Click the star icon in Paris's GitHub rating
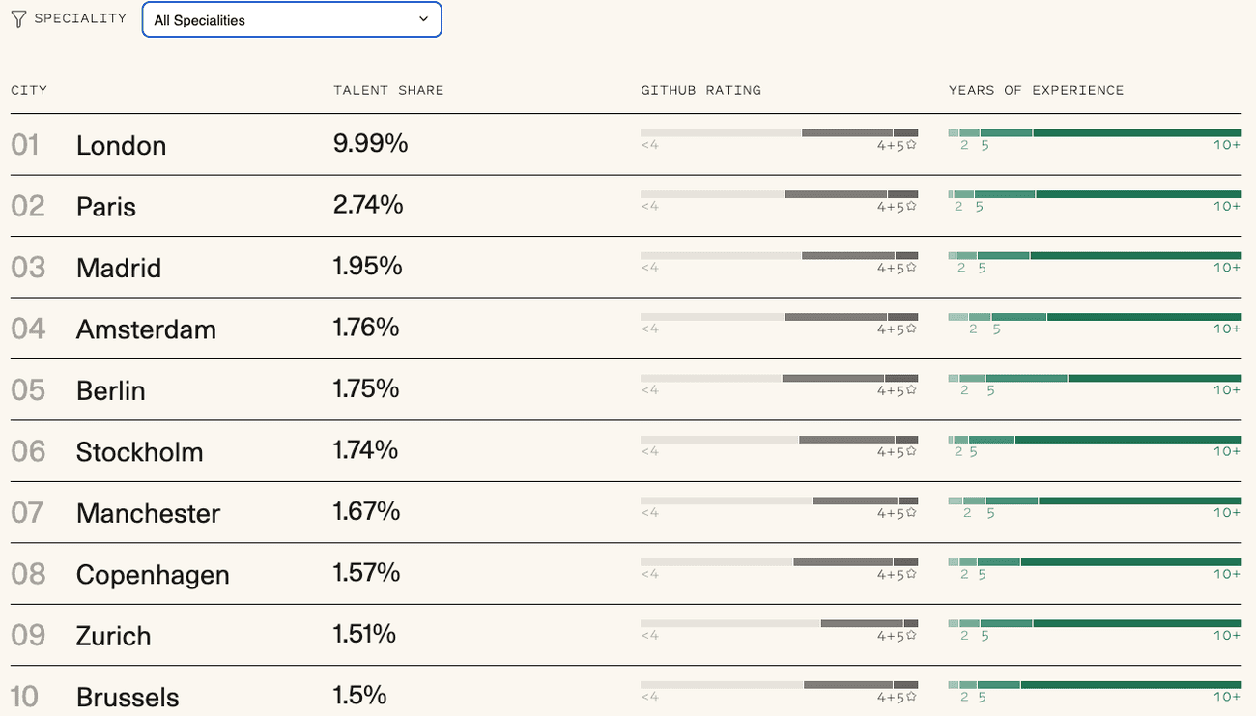The height and width of the screenshot is (716, 1256). pyautogui.click(x=911, y=207)
